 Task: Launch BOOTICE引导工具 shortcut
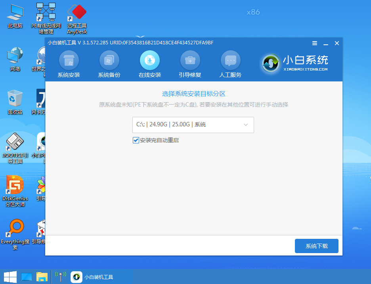(15, 148)
